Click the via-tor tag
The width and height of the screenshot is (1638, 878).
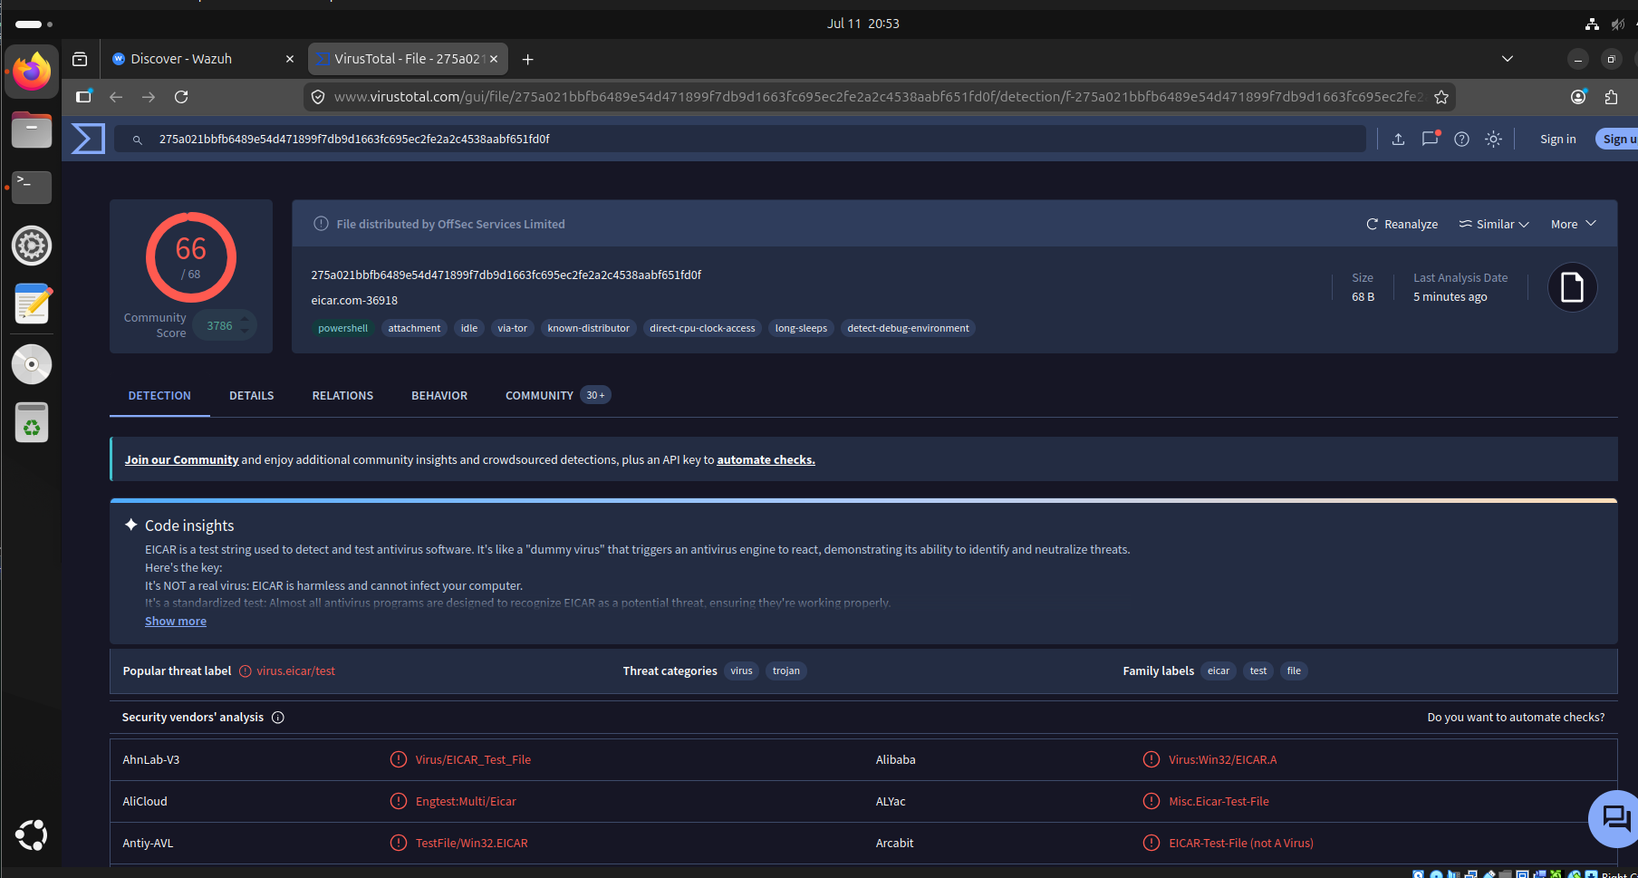tap(512, 328)
